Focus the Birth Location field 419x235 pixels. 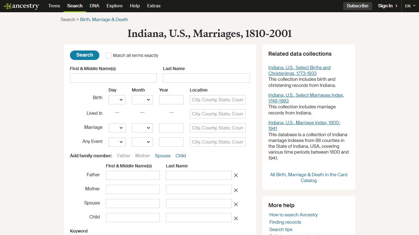click(x=218, y=100)
